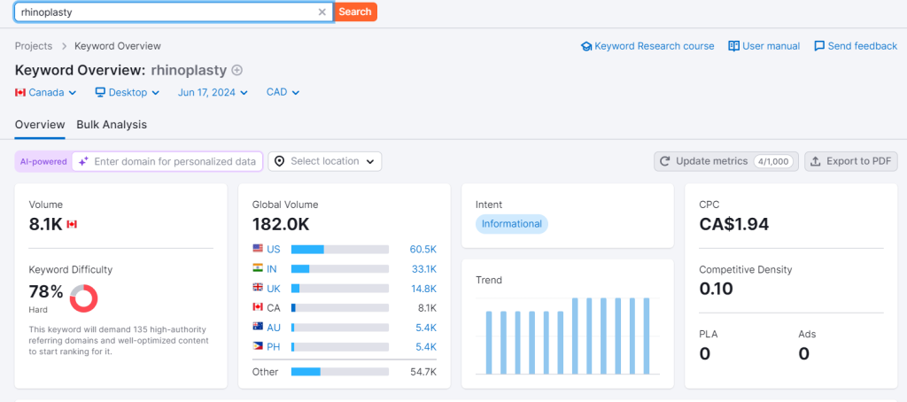Viewport: 907px width, 402px height.
Task: Click the IN volume progress bar
Action: [340, 269]
